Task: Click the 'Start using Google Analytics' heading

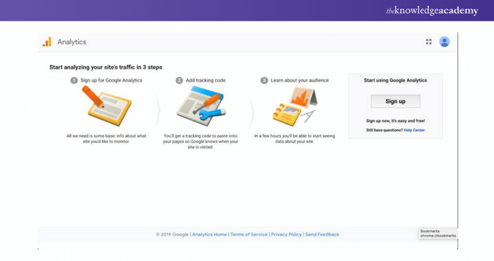Action: (x=395, y=81)
